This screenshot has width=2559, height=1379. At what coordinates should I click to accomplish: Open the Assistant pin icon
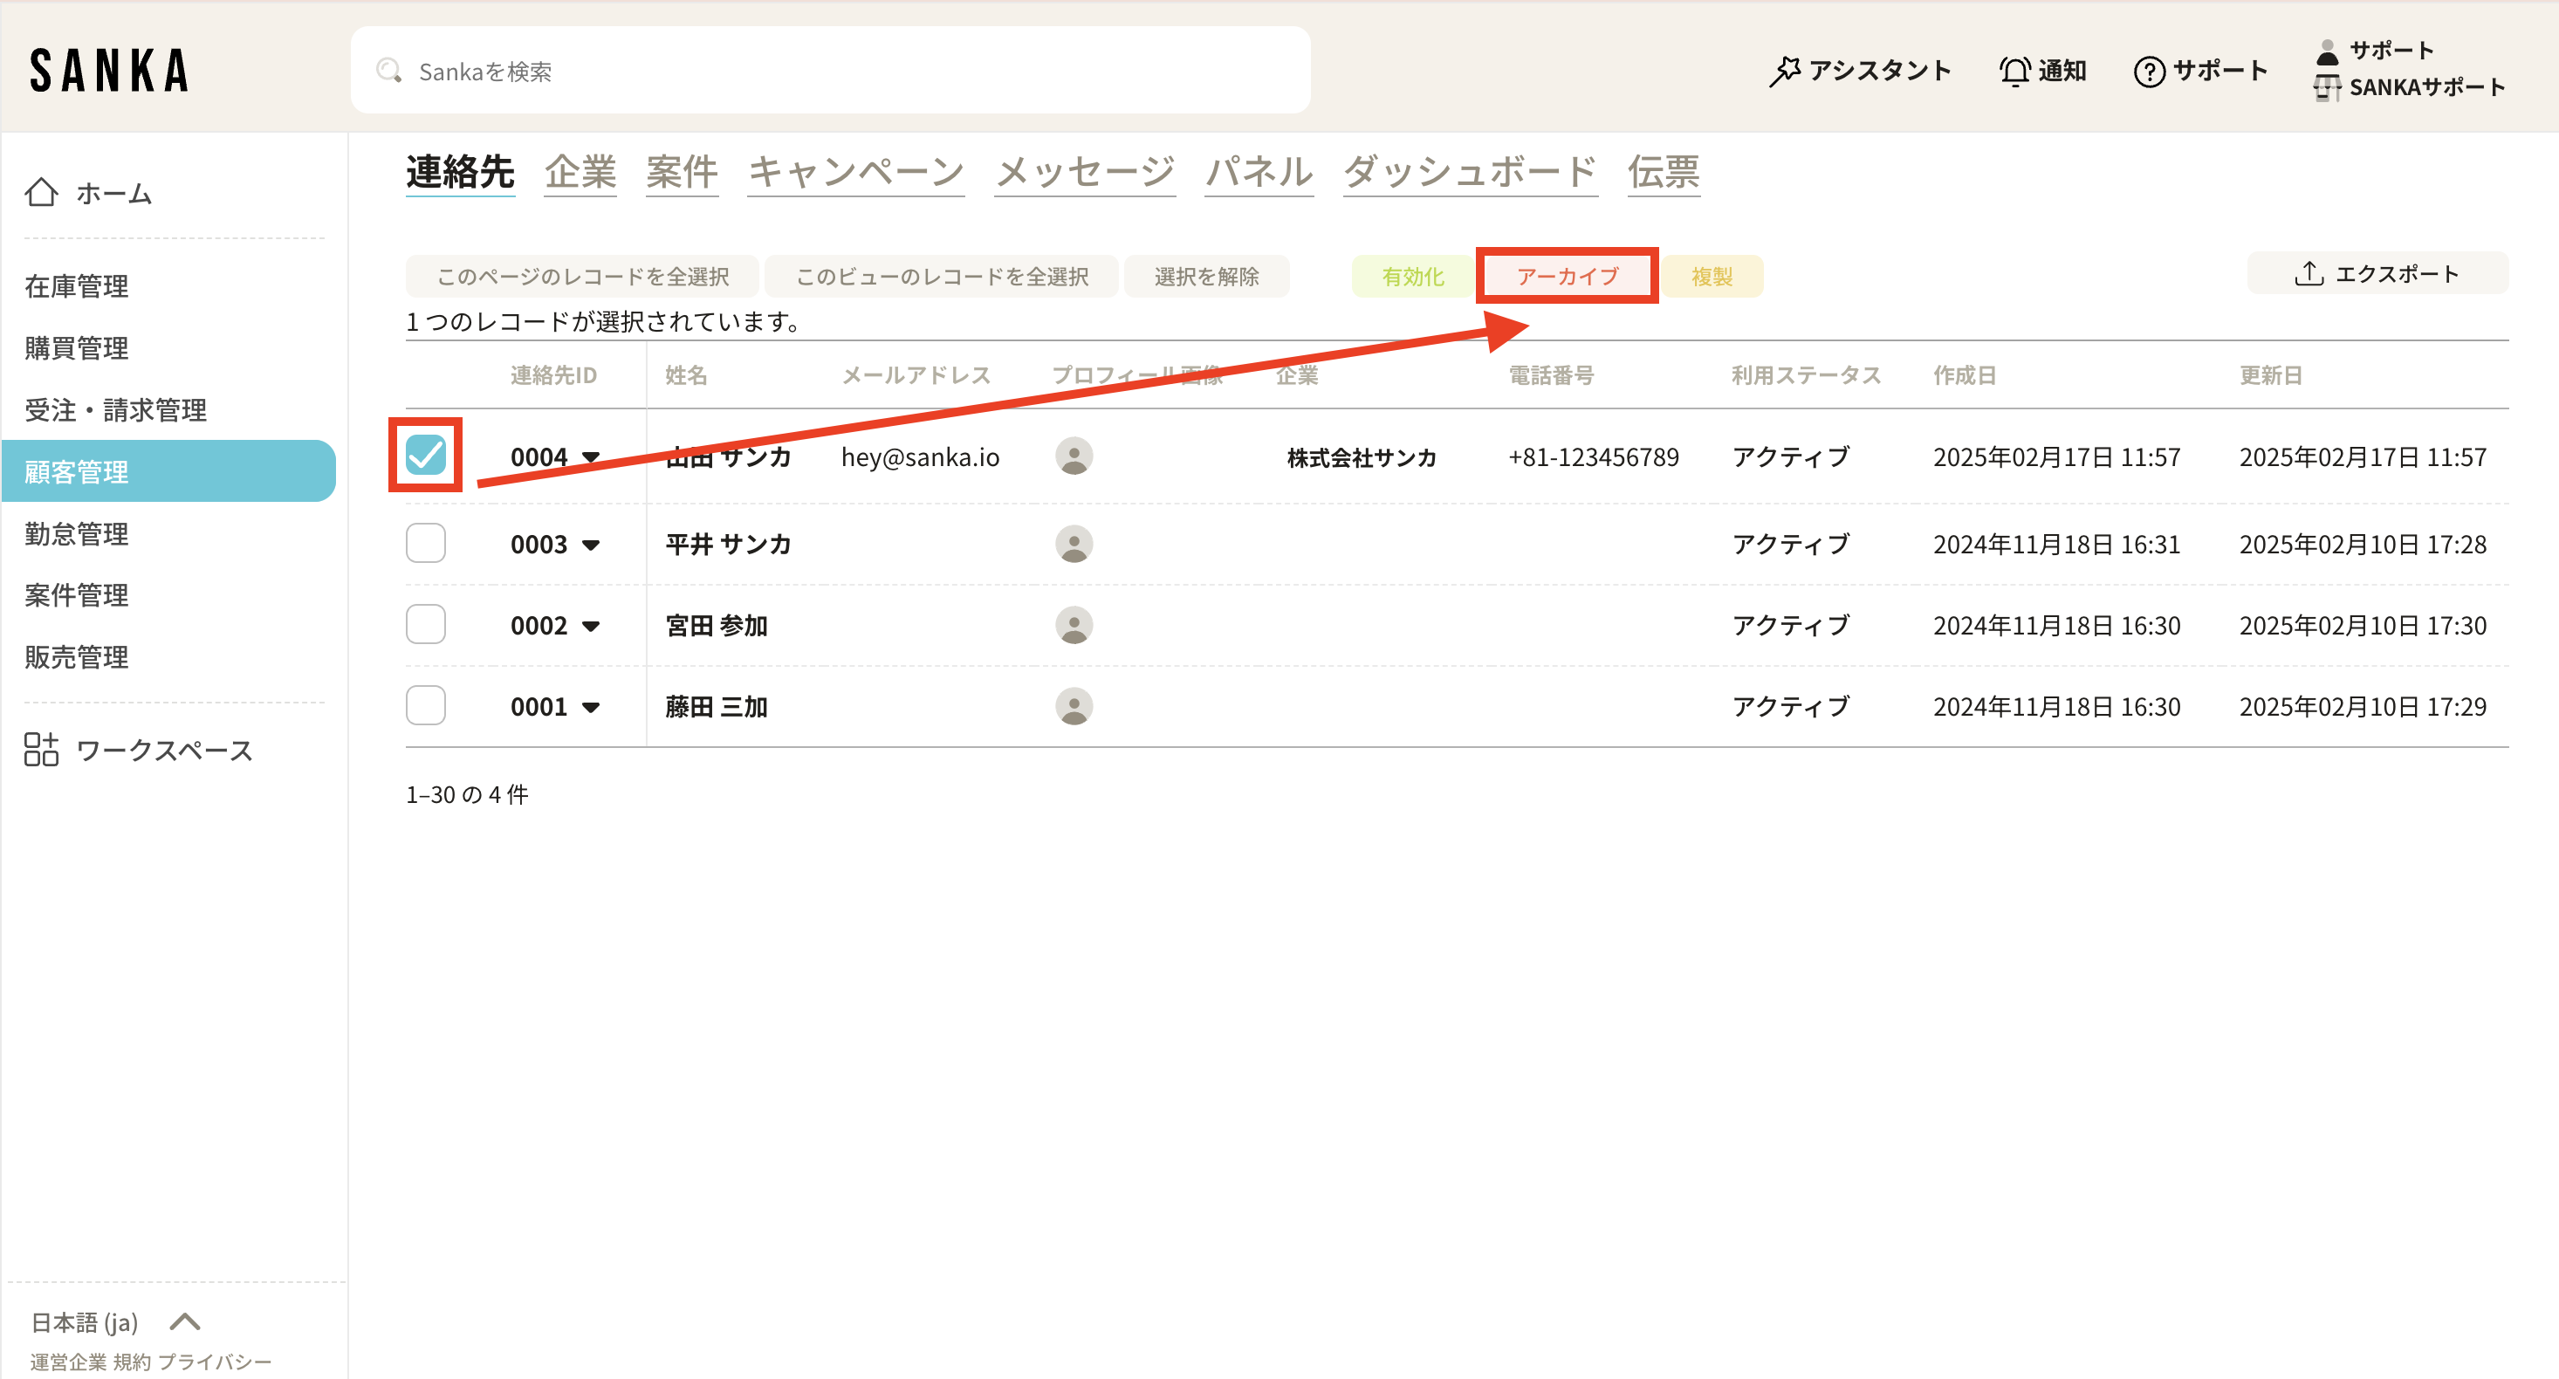[1785, 72]
